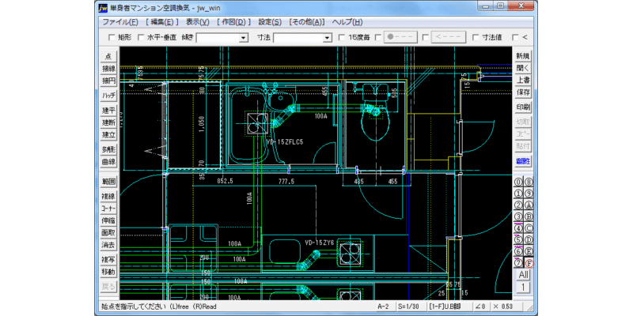Toggle layer 7 button
The height and width of the screenshot is (316, 633).
tap(518, 263)
